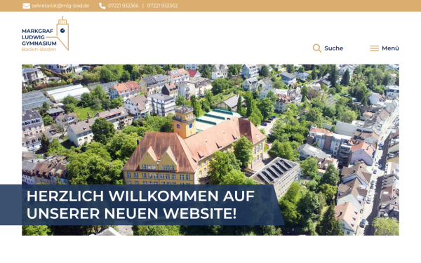The image size is (421, 263).
Task: Click the hamburger menu icon
Action: [374, 48]
